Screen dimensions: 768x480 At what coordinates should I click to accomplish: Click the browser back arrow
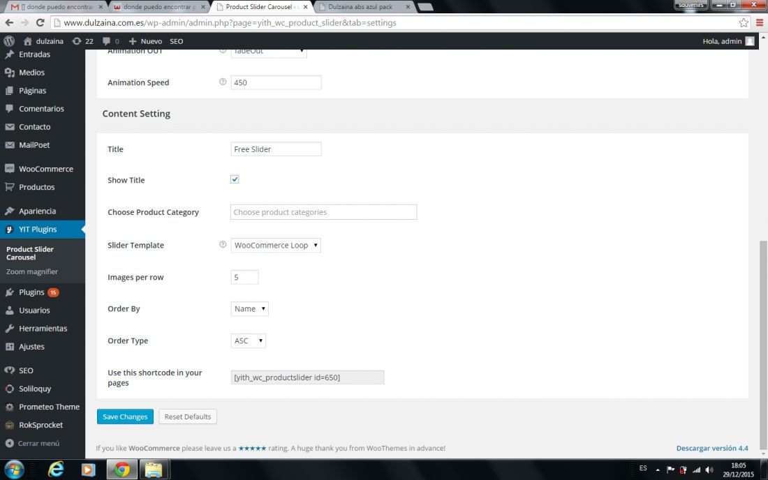pos(9,22)
